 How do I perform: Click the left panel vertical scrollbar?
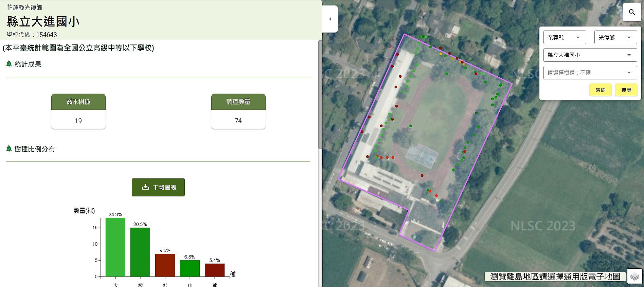[320, 95]
